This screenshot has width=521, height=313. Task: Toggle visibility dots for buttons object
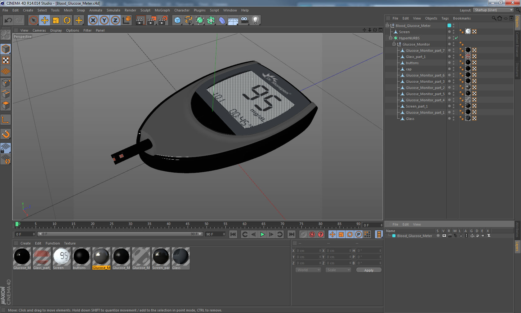point(453,63)
